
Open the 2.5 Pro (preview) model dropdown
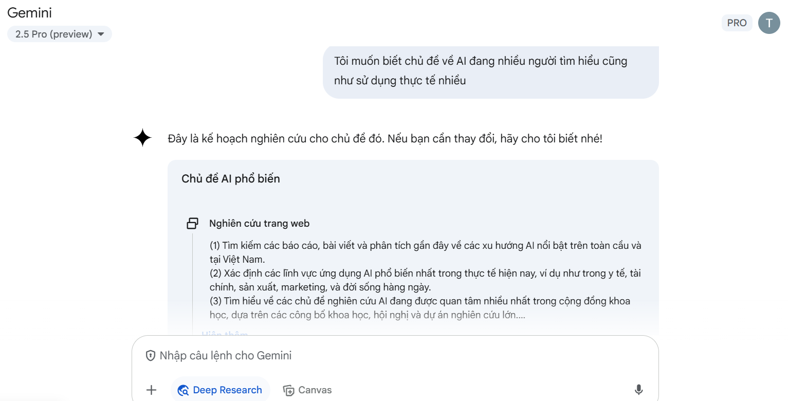(x=60, y=34)
